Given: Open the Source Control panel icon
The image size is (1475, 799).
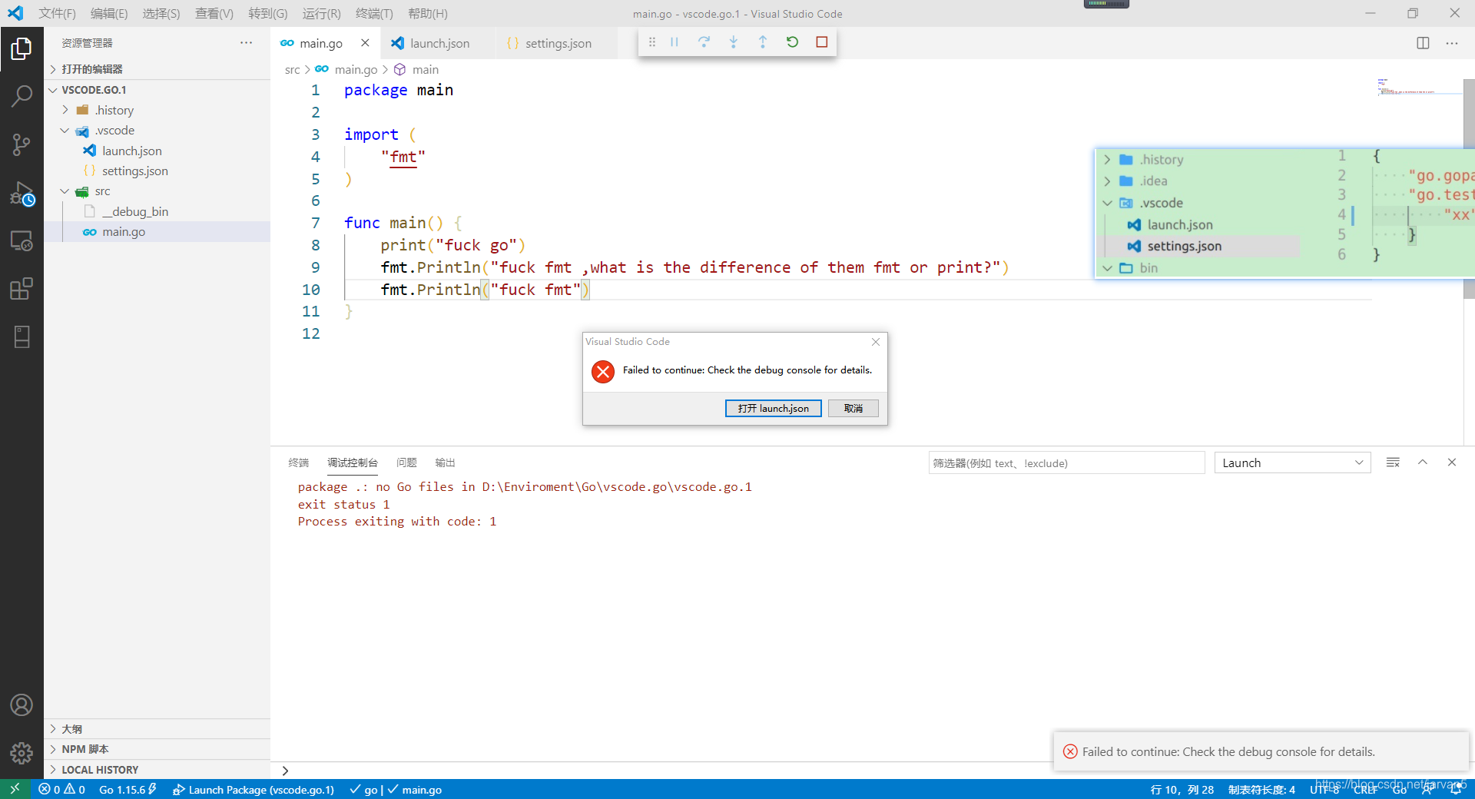Looking at the screenshot, I should 22,144.
